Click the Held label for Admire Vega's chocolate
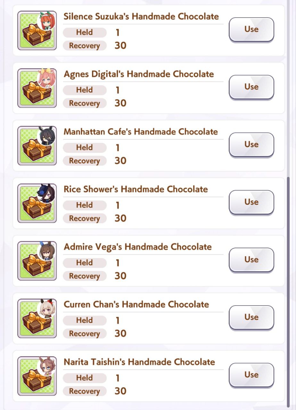 coord(85,263)
